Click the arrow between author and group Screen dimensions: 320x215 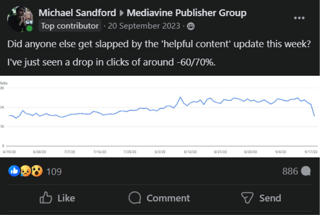pyautogui.click(x=122, y=14)
